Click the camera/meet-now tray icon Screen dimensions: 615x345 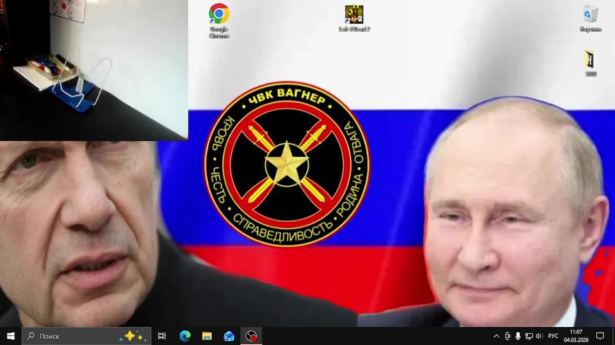click(508, 336)
